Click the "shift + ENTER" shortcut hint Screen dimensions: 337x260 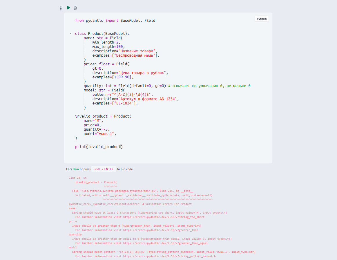tap(104, 169)
